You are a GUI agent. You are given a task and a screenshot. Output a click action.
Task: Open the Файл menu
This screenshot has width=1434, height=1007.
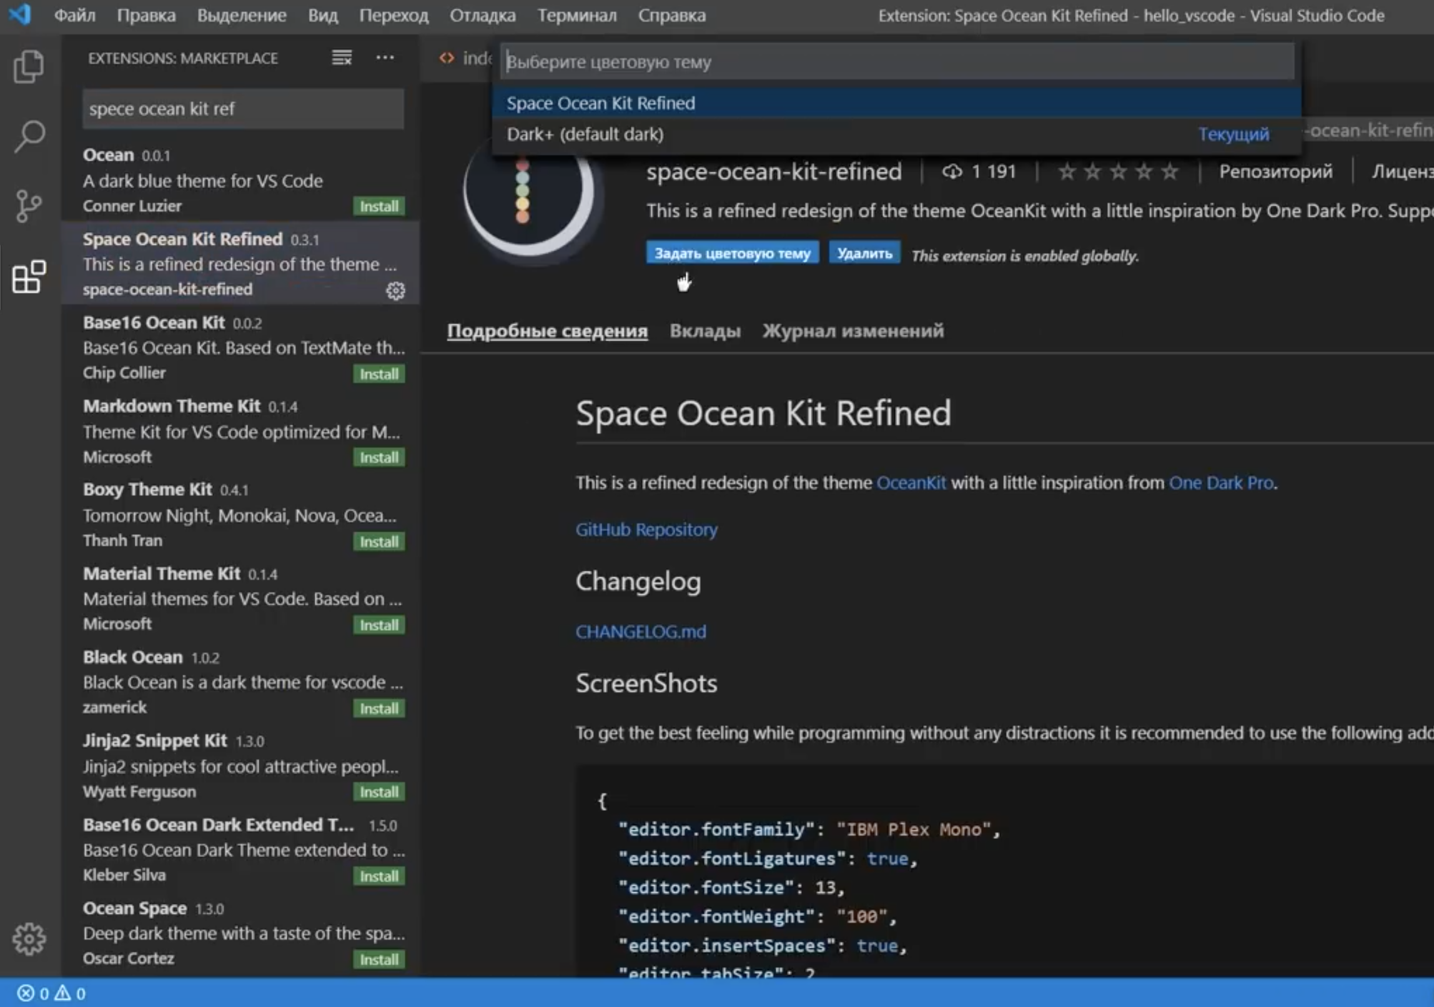[75, 15]
